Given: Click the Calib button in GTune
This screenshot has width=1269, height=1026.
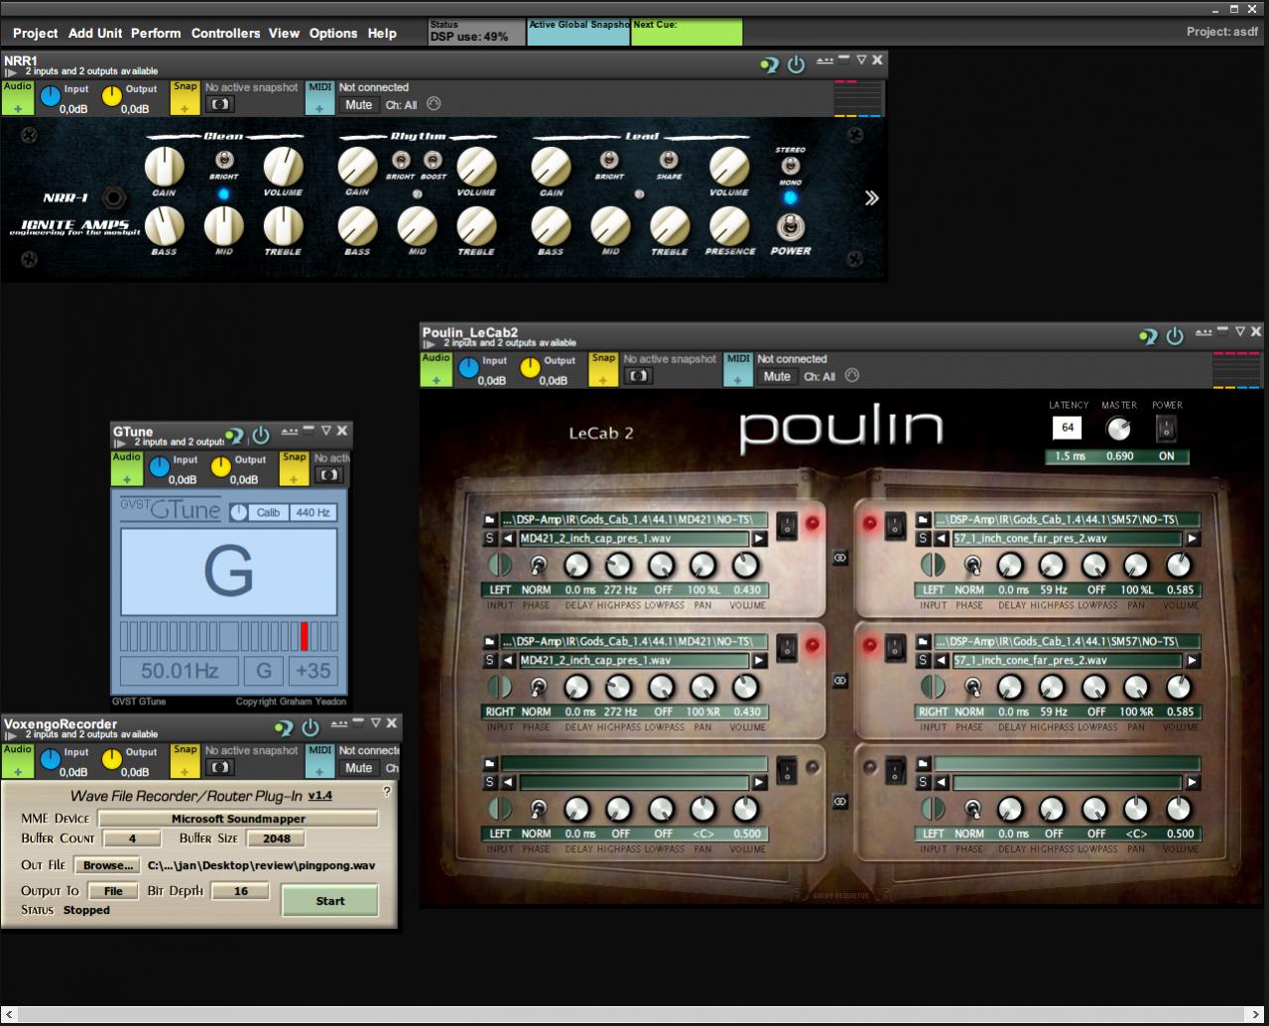Looking at the screenshot, I should point(268,513).
